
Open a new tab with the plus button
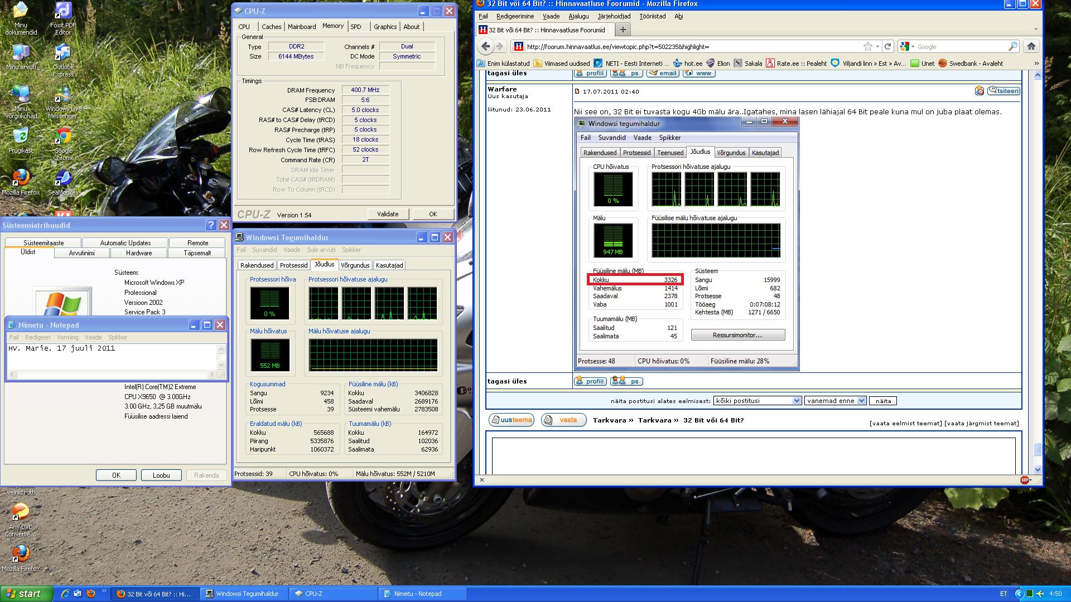click(x=623, y=30)
